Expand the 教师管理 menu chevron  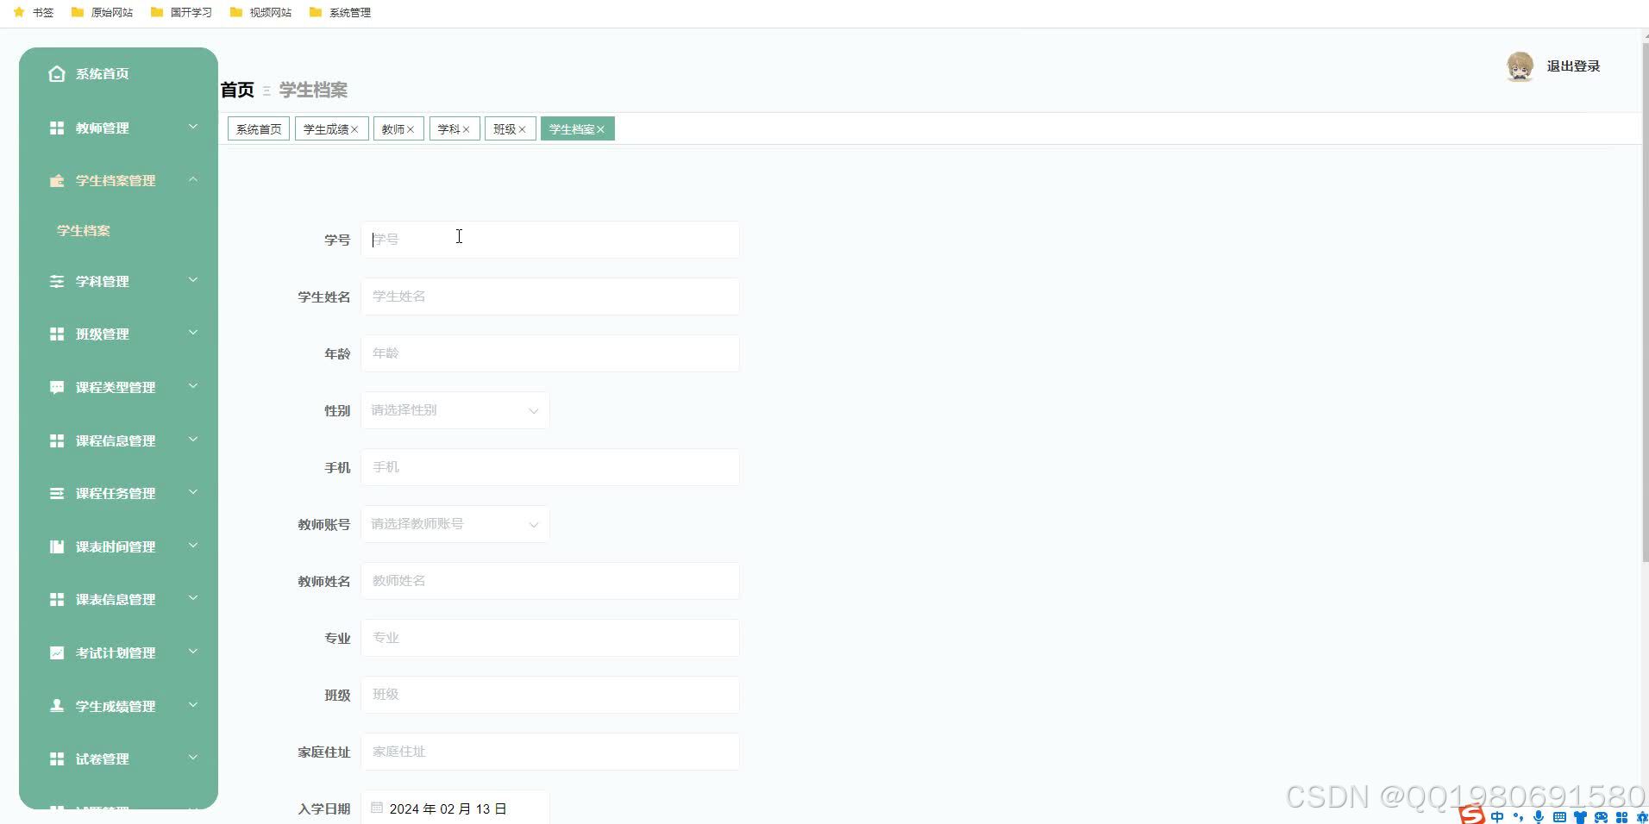click(x=193, y=127)
